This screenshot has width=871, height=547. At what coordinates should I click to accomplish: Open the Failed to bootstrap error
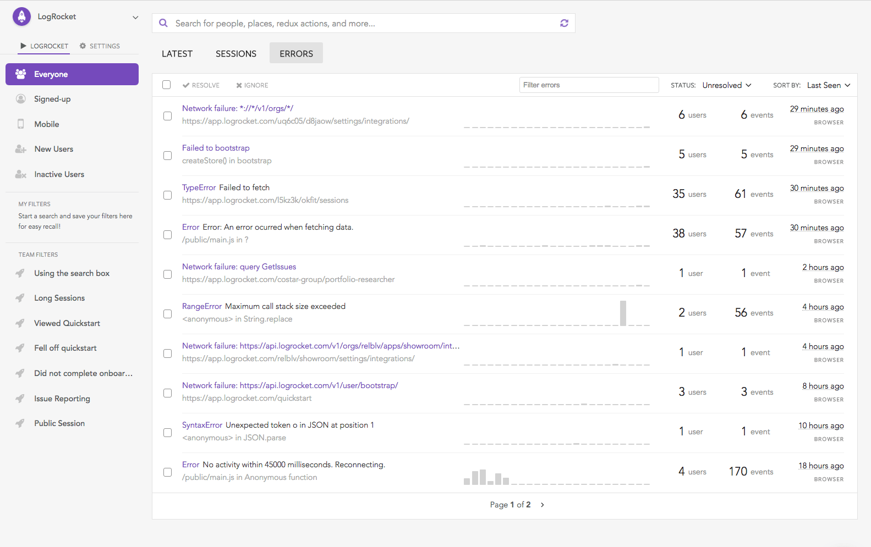216,148
